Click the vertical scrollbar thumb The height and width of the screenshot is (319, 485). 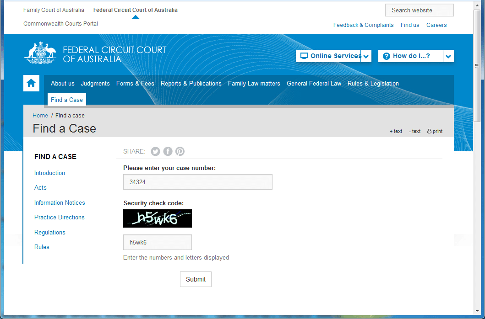477,65
